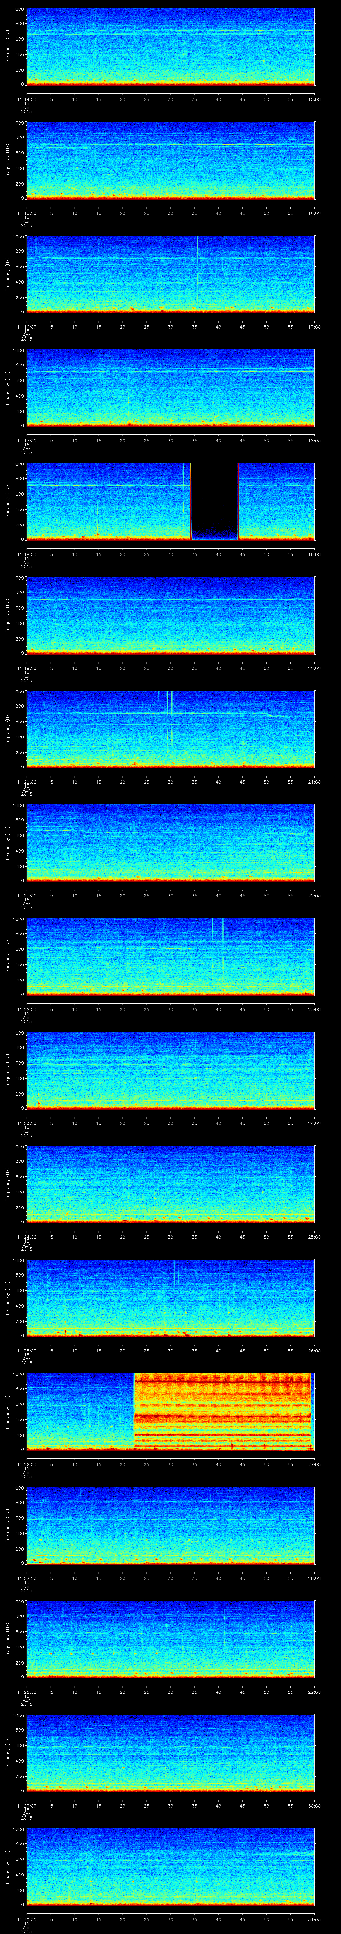This screenshot has height=1934, width=341.
Task: Click the 27:00 end time label
Action: click(314, 1464)
